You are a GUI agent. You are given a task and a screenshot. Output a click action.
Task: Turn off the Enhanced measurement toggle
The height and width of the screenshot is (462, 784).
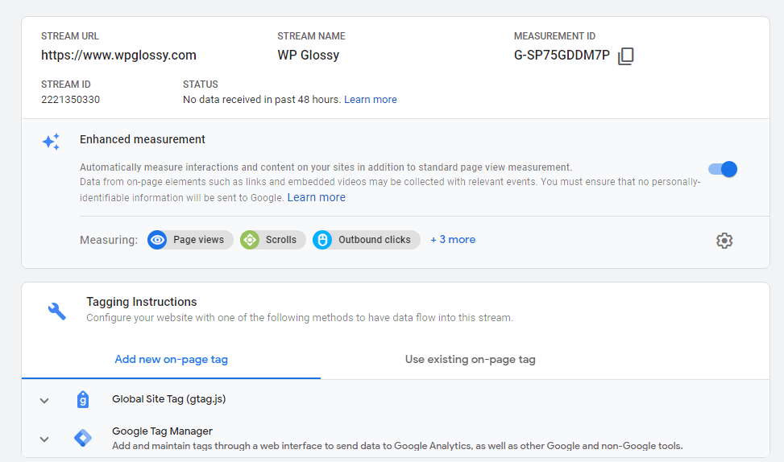tap(723, 169)
